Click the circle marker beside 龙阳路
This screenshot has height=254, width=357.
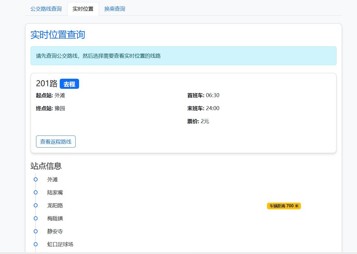coord(36,205)
